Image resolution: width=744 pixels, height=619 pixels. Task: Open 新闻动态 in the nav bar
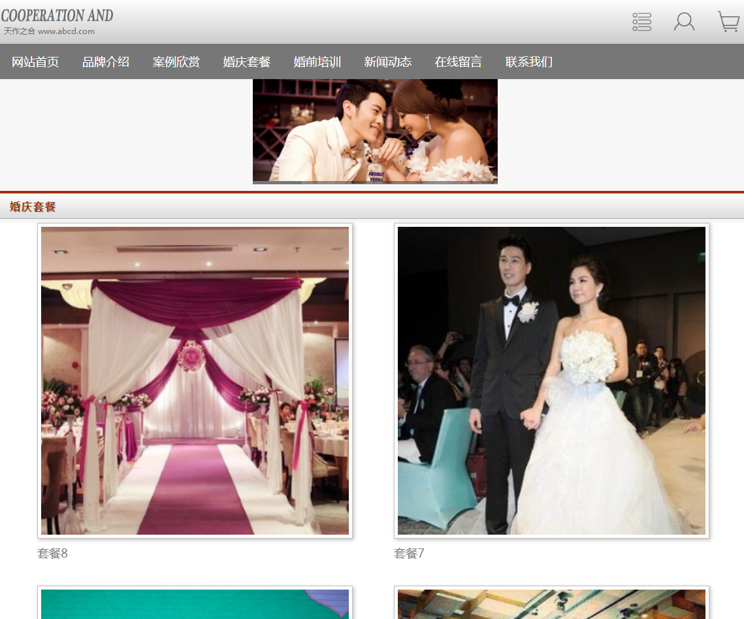[387, 61]
